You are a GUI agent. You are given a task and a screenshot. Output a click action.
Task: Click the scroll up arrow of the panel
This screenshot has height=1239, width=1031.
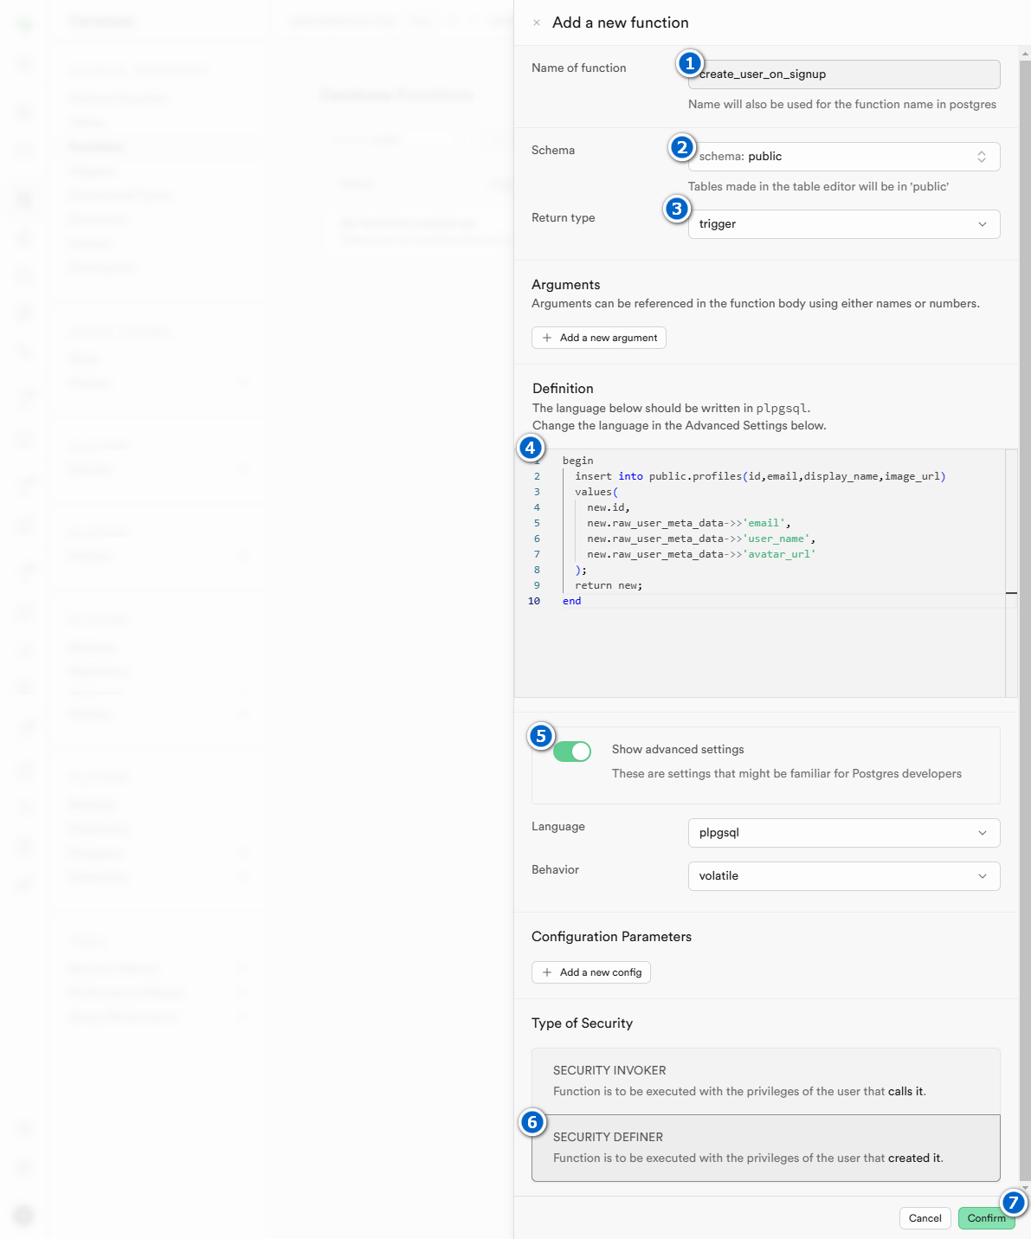[1025, 54]
